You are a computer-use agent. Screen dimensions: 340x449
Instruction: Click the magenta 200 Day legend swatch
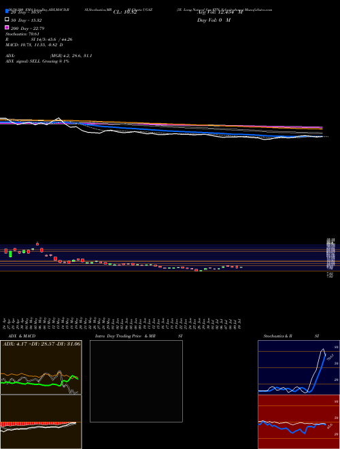tap(7, 27)
